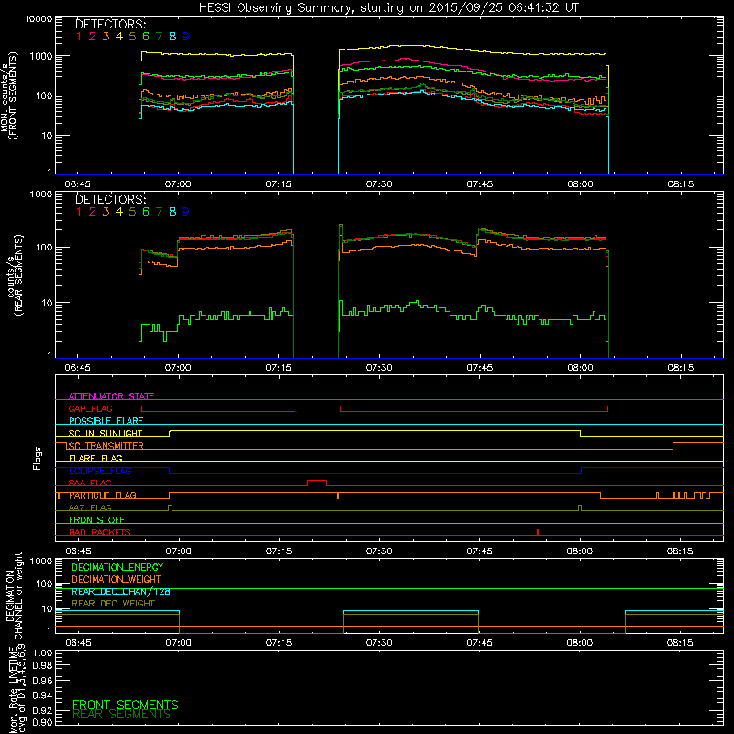
Task: Click the POSSIBLE_FLARE flag label
Action: pos(106,421)
